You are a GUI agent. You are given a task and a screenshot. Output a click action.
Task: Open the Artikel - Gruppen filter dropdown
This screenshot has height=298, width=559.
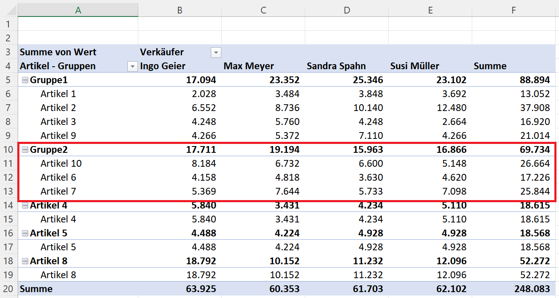click(132, 66)
